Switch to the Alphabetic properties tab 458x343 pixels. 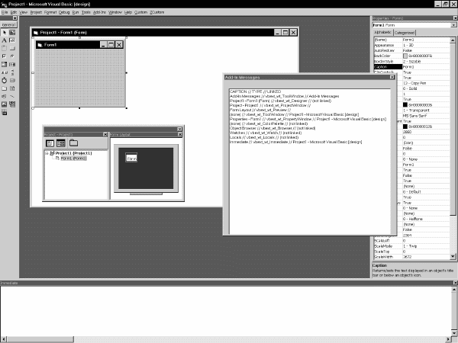point(382,33)
